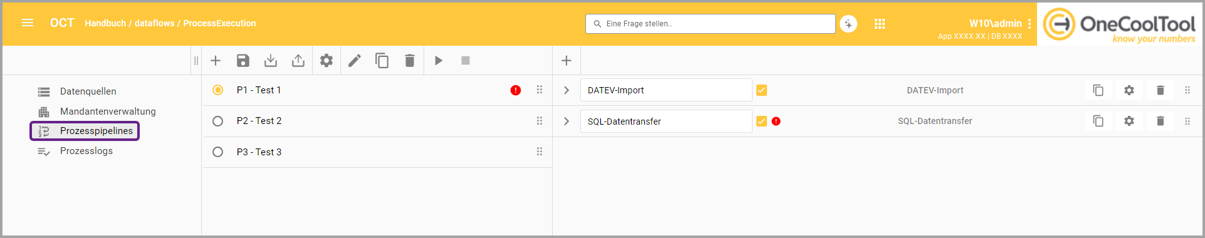Image resolution: width=1205 pixels, height=238 pixels.
Task: Save pipelines with the floppy disk icon
Action: pos(243,61)
